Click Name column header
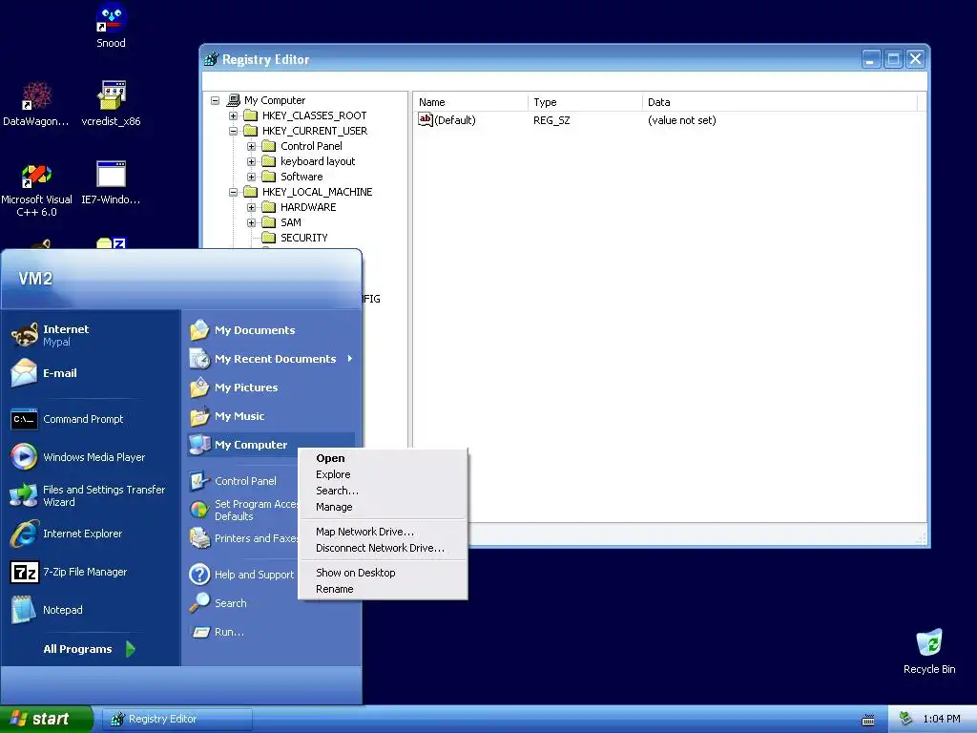Viewport: 977px width, 733px height. pos(470,102)
